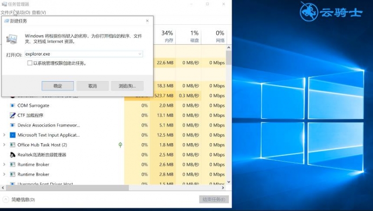Click the Run dialog computer icon
Image resolution: width=373 pixels, height=211 pixels.
click(x=12, y=39)
